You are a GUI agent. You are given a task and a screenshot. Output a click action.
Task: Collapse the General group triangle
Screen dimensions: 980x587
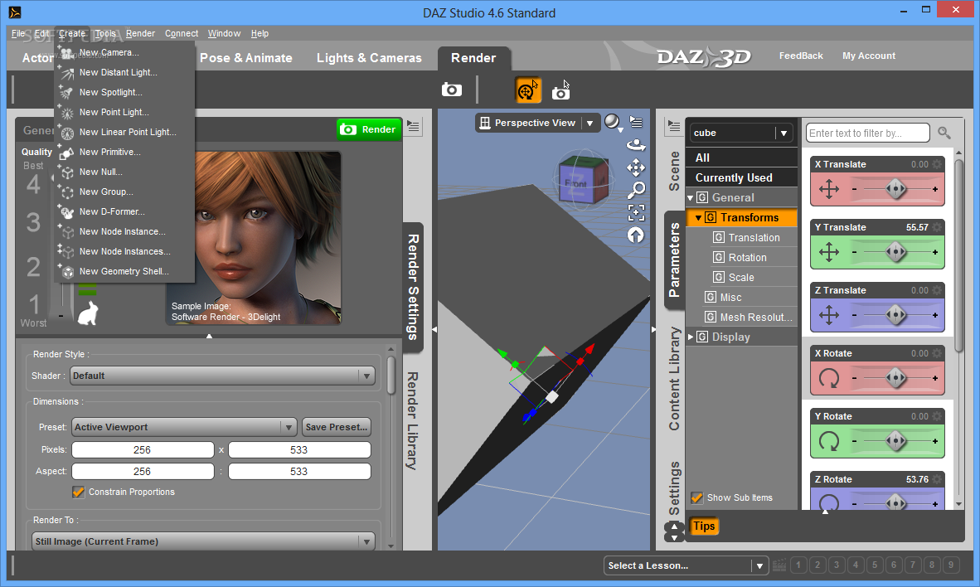tap(691, 198)
